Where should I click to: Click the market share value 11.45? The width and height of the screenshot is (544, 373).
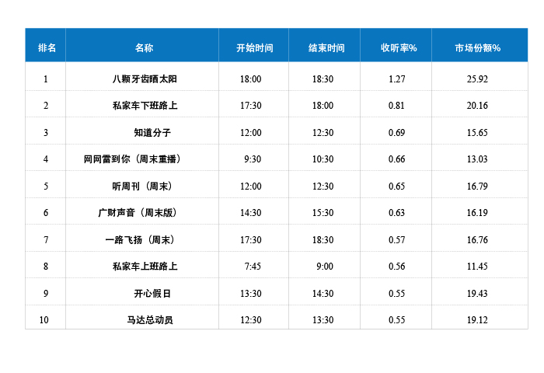point(477,266)
